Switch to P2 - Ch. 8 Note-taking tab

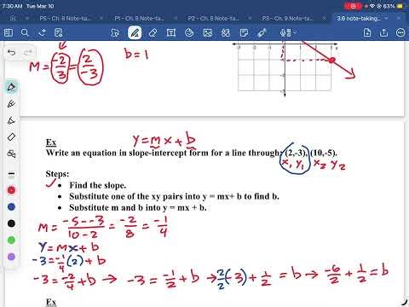[x=213, y=18]
